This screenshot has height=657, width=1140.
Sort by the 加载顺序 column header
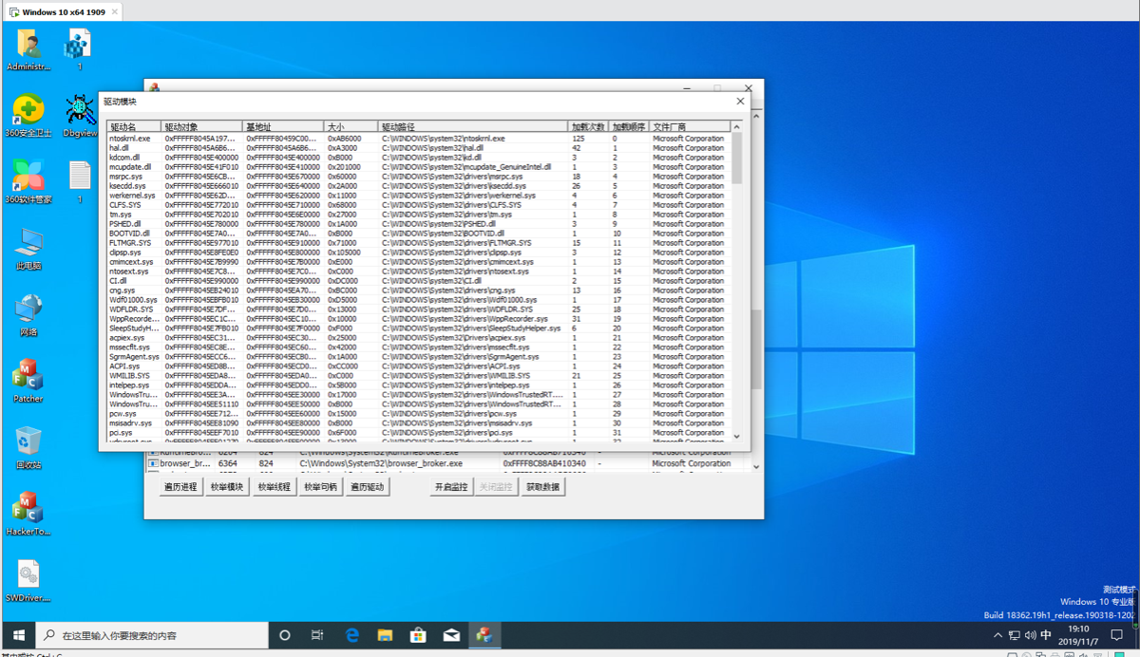pos(629,126)
